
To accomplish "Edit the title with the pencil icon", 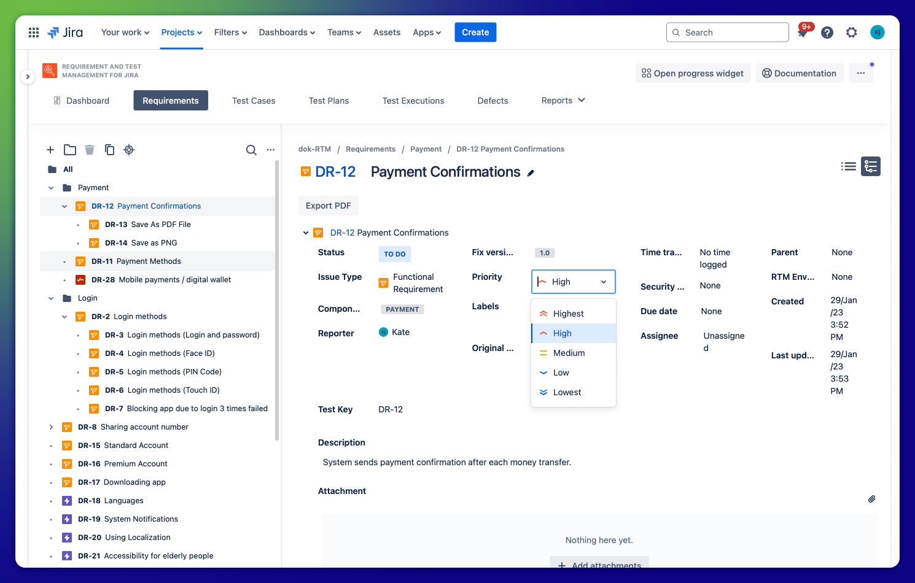I will tap(531, 173).
